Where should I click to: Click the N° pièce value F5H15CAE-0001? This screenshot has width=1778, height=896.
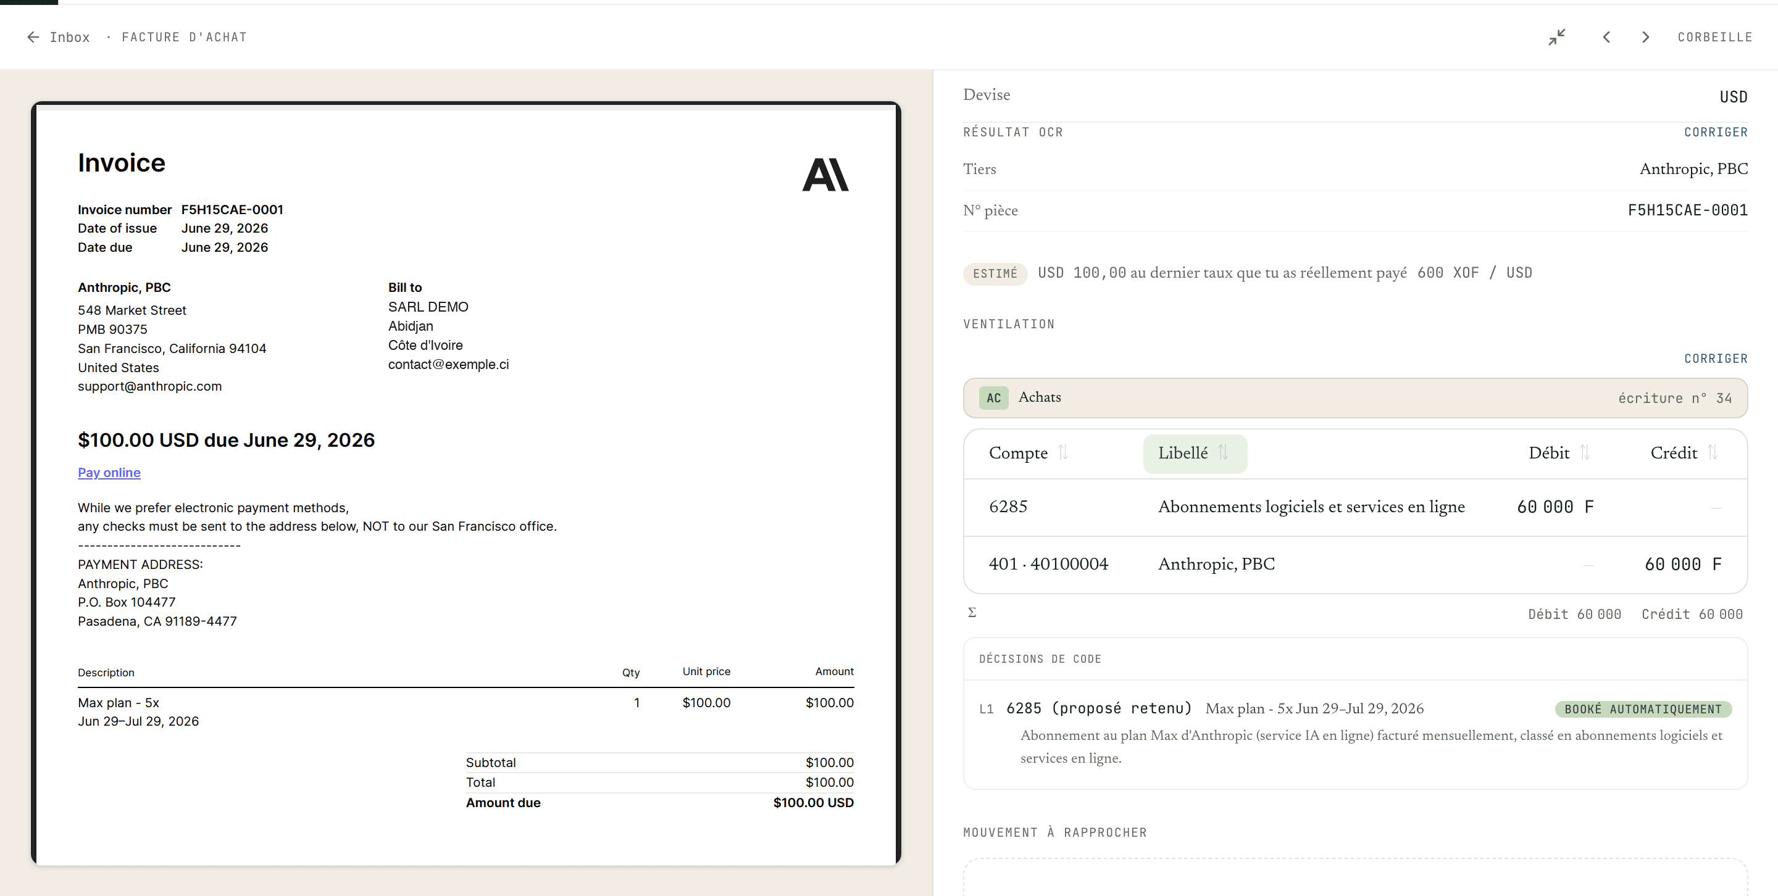click(x=1688, y=210)
